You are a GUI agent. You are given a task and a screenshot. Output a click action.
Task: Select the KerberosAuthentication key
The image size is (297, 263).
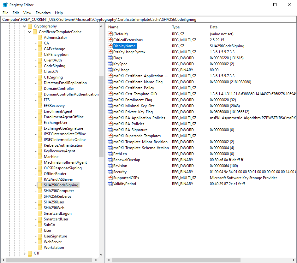click(63, 145)
